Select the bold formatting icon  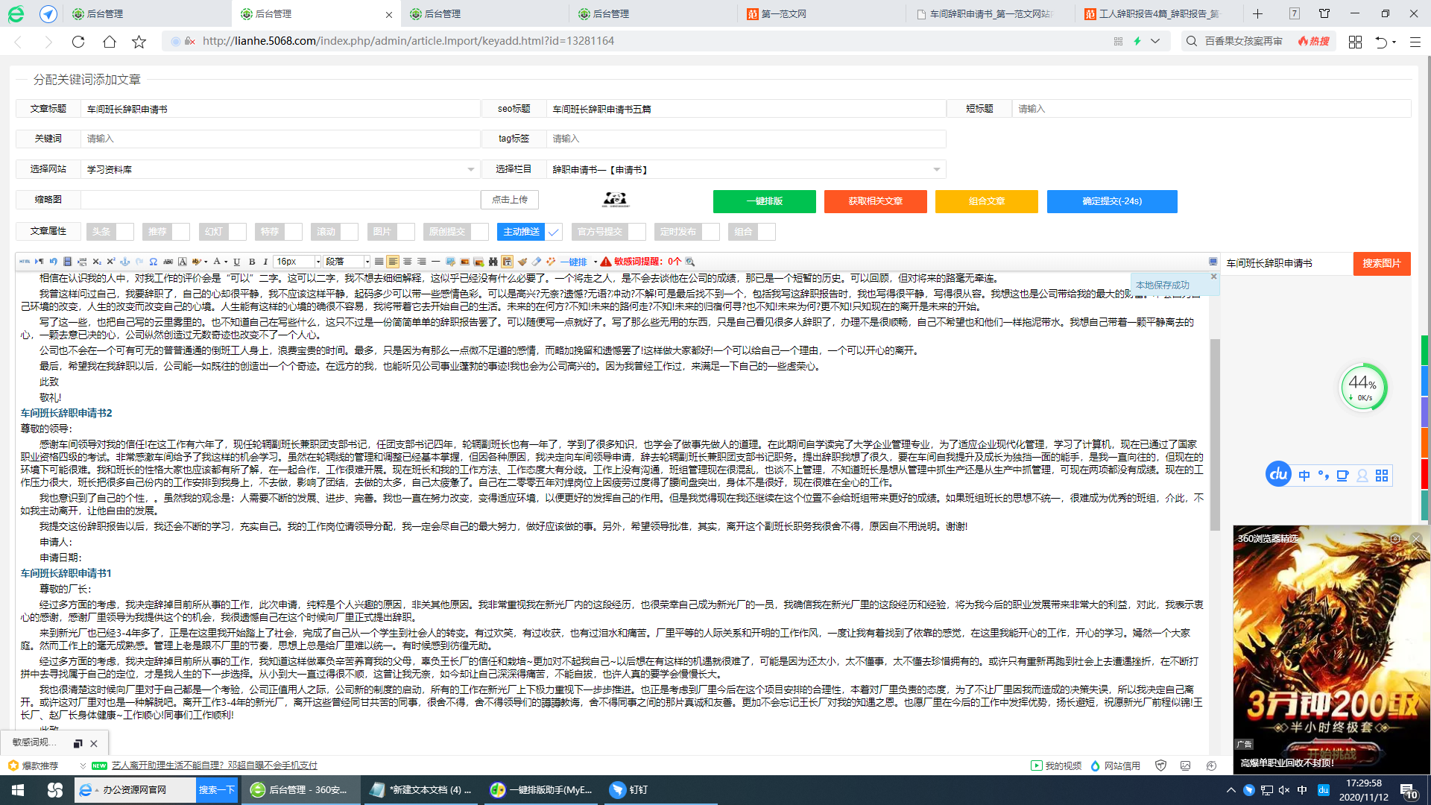click(252, 262)
